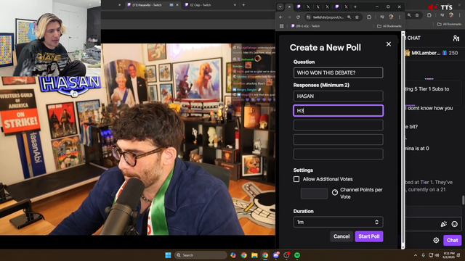Go forward in the popout Chrome window
The height and width of the screenshot is (261, 465).
point(289,17)
